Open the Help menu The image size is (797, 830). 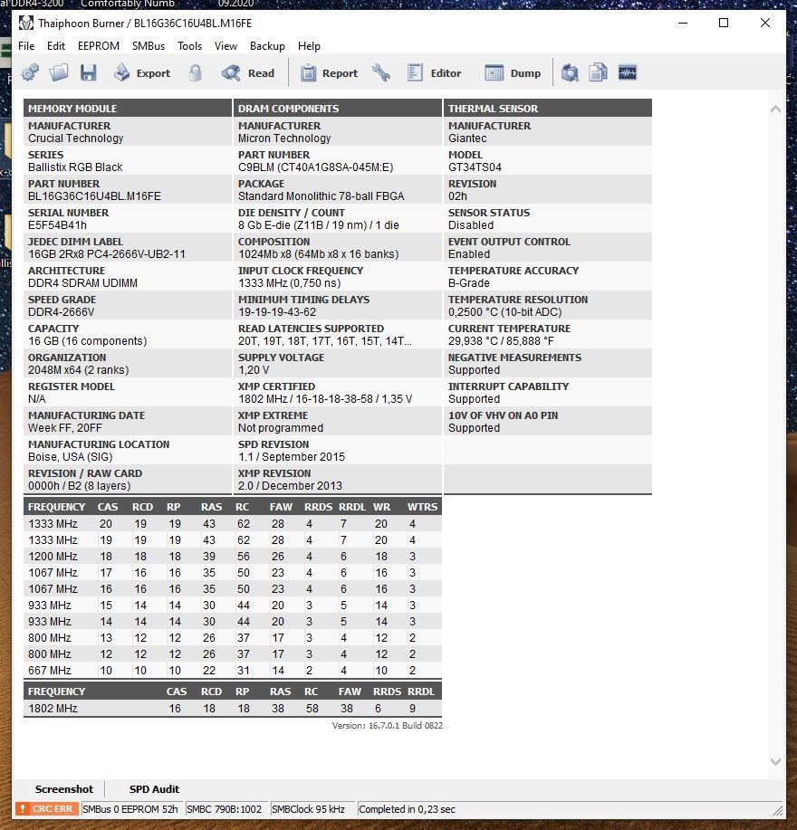tap(309, 46)
